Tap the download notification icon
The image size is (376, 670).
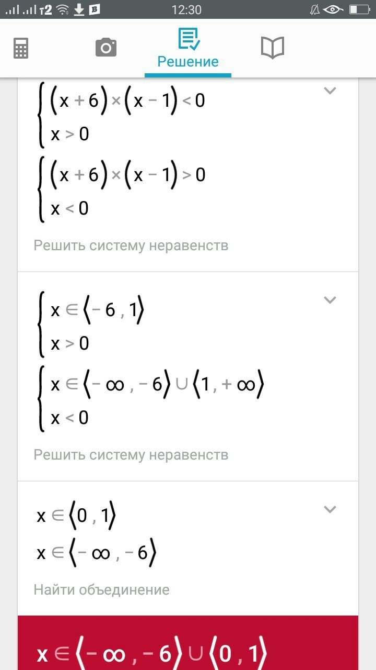[x=79, y=9]
